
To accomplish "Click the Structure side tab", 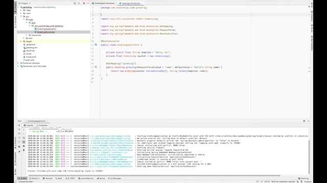I will pos(15,22).
